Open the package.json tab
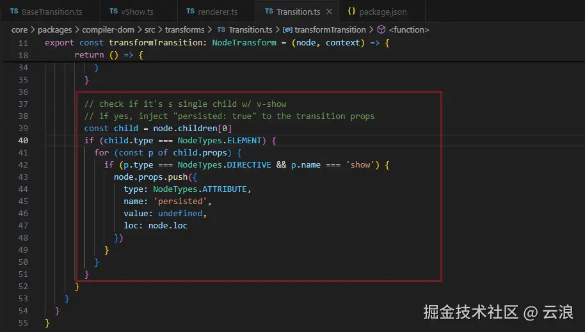 tap(382, 12)
